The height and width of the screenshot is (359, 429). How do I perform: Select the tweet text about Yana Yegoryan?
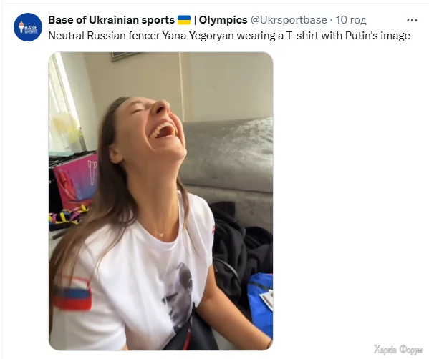229,36
